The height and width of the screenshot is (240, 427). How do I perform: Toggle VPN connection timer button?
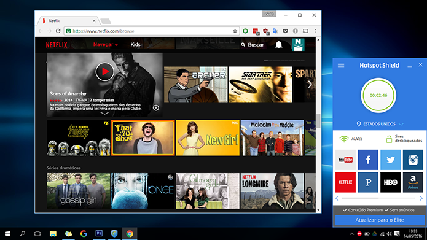click(x=378, y=95)
